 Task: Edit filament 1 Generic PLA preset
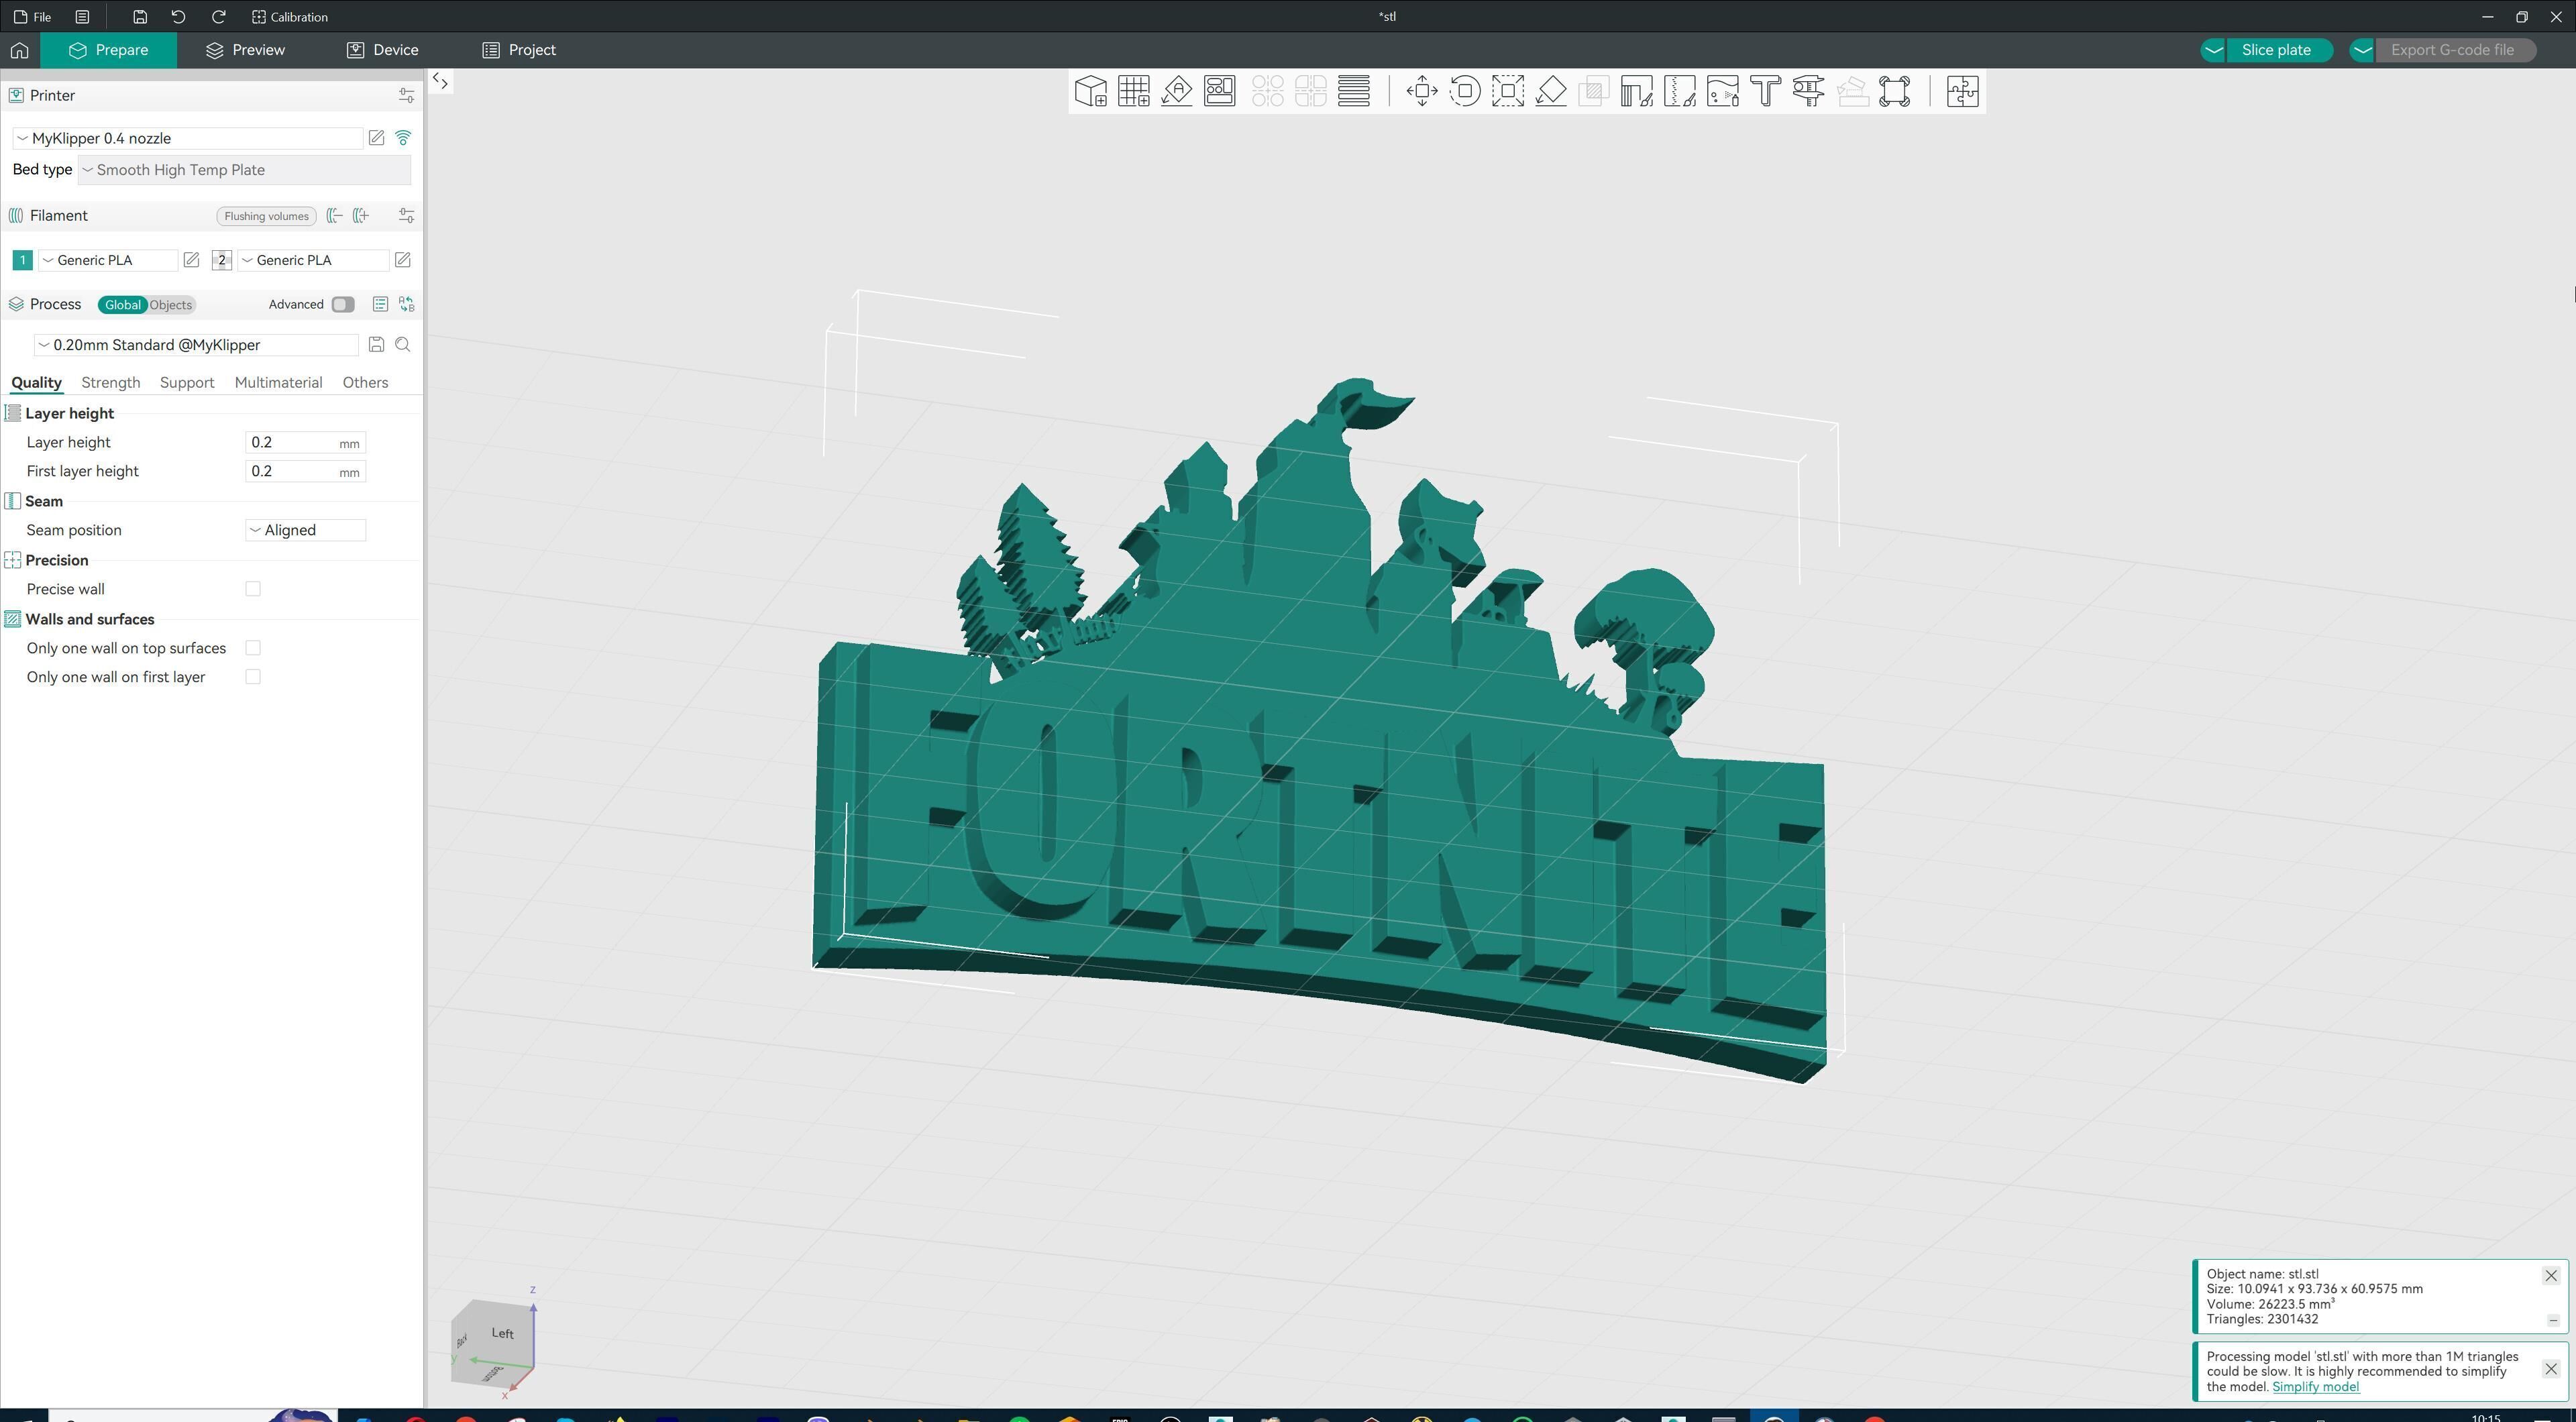191,260
